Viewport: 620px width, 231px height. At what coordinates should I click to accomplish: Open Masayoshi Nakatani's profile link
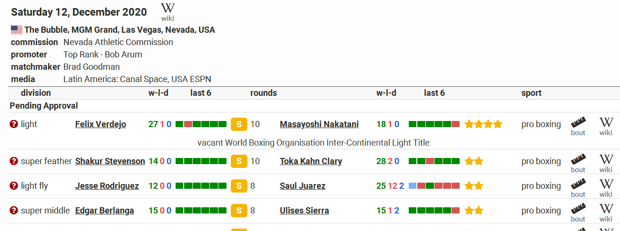(x=319, y=124)
